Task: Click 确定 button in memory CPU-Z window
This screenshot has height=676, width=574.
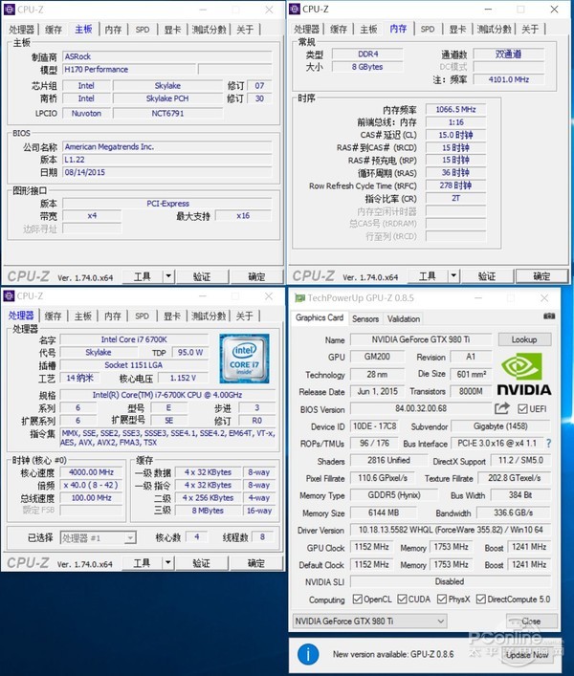Action: [x=542, y=276]
